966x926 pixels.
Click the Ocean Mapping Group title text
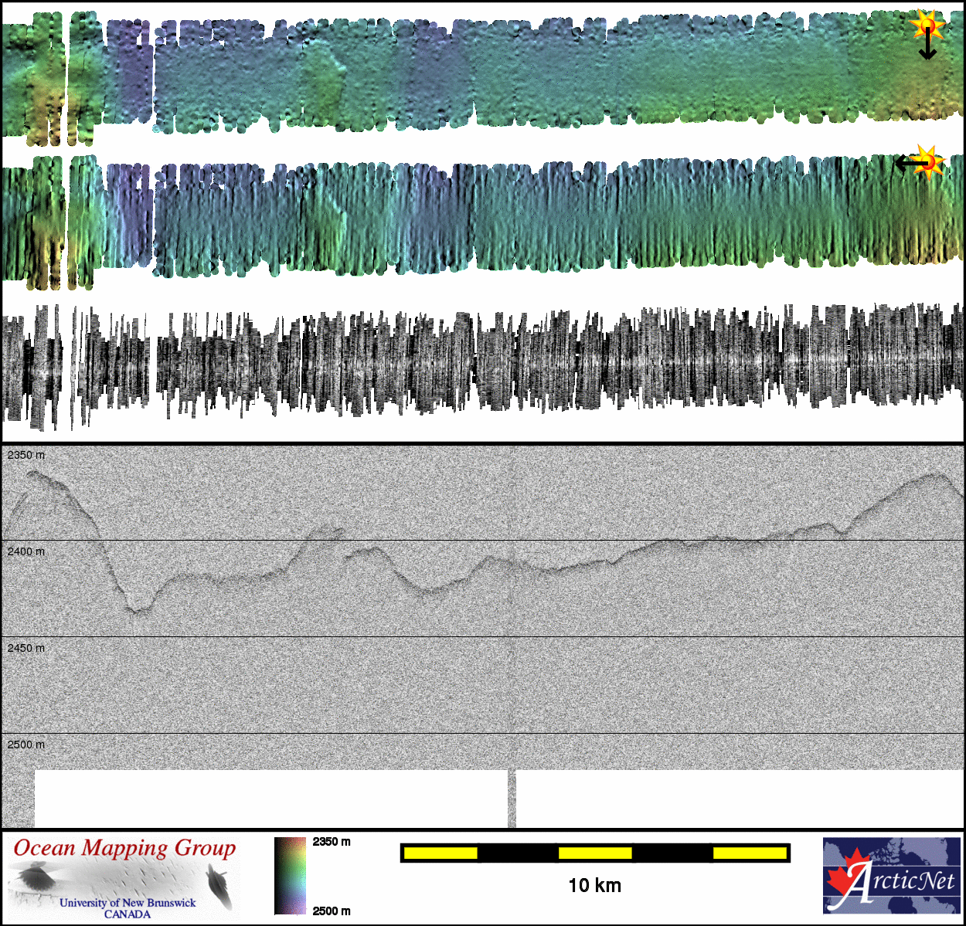click(124, 848)
